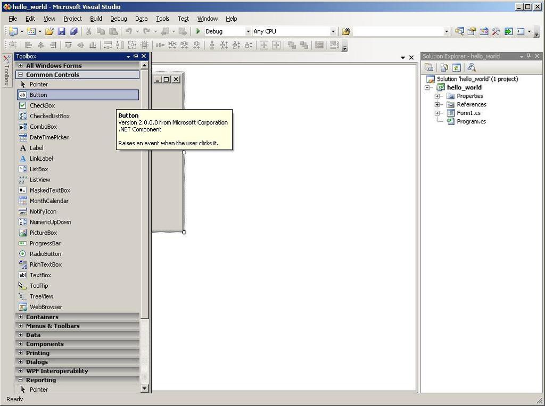This screenshot has width=545, height=406.
Task: Click the Add New Item toolbar icon
Action: click(x=31, y=31)
